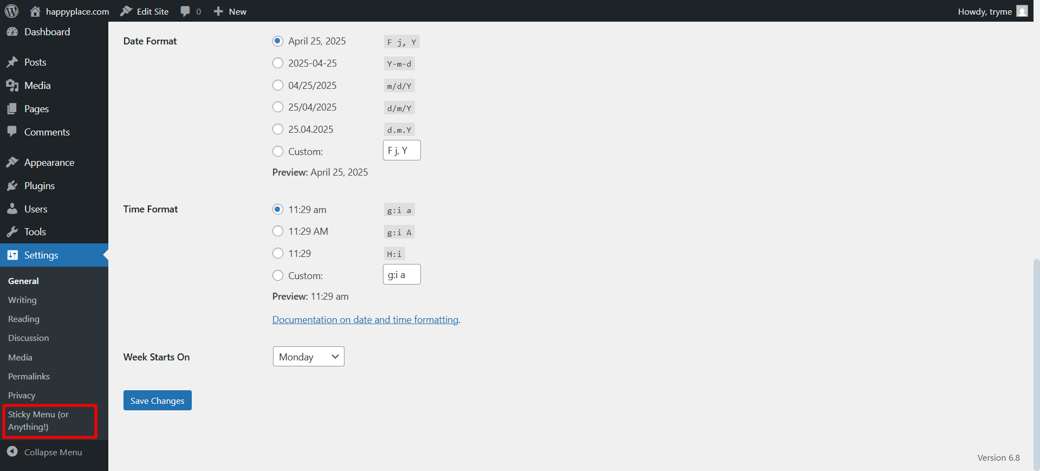
Task: Click the Users person icon
Action: coord(12,209)
